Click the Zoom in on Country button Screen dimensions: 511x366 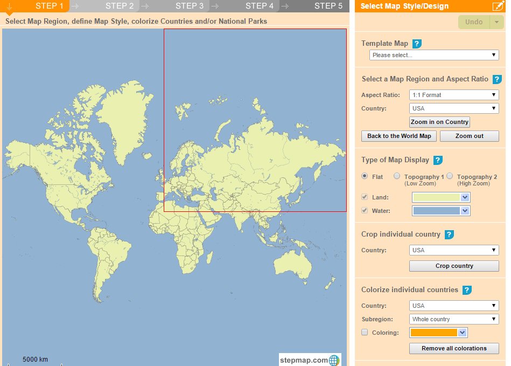pyautogui.click(x=439, y=122)
